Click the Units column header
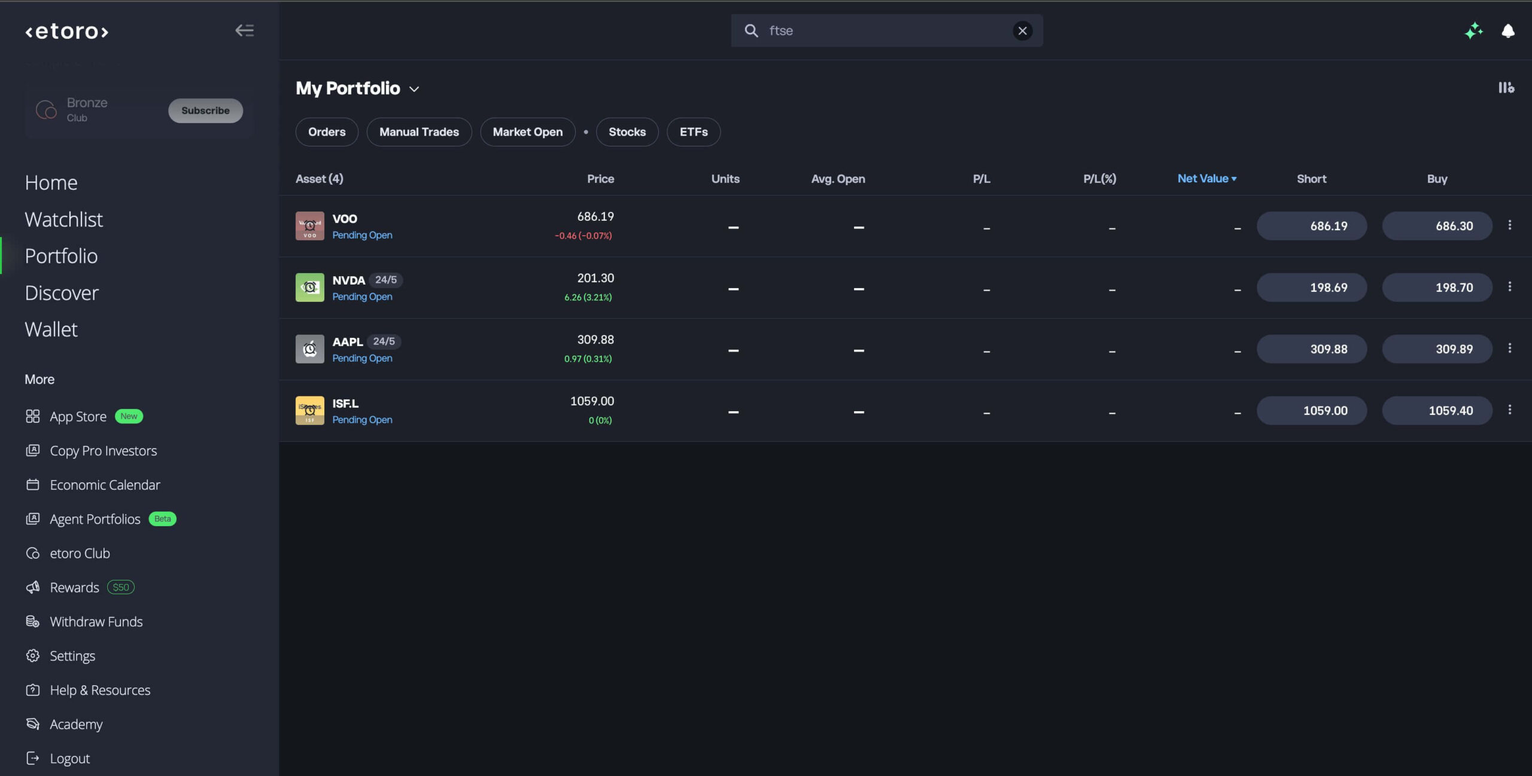This screenshot has width=1532, height=776. coord(725,179)
